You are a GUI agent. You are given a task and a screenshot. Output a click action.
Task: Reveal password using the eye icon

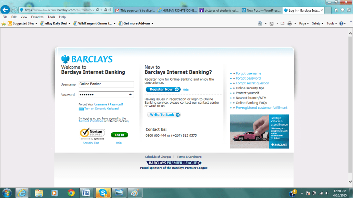point(130,94)
